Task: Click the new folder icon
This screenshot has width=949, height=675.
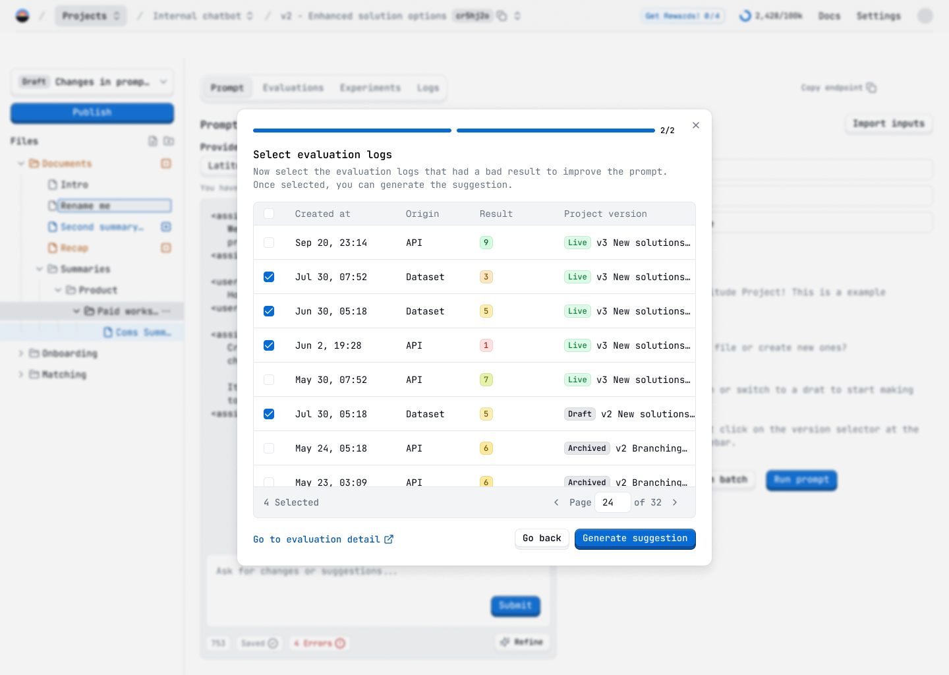Action: pos(169,141)
